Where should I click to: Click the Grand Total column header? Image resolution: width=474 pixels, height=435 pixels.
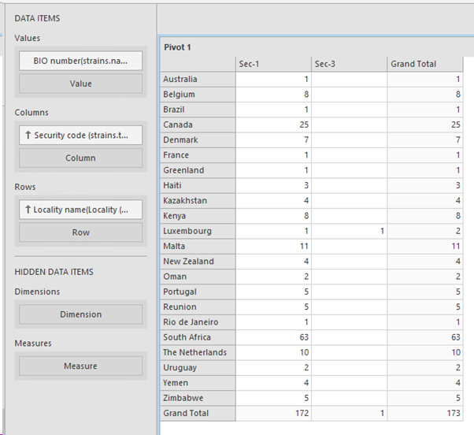click(x=425, y=64)
